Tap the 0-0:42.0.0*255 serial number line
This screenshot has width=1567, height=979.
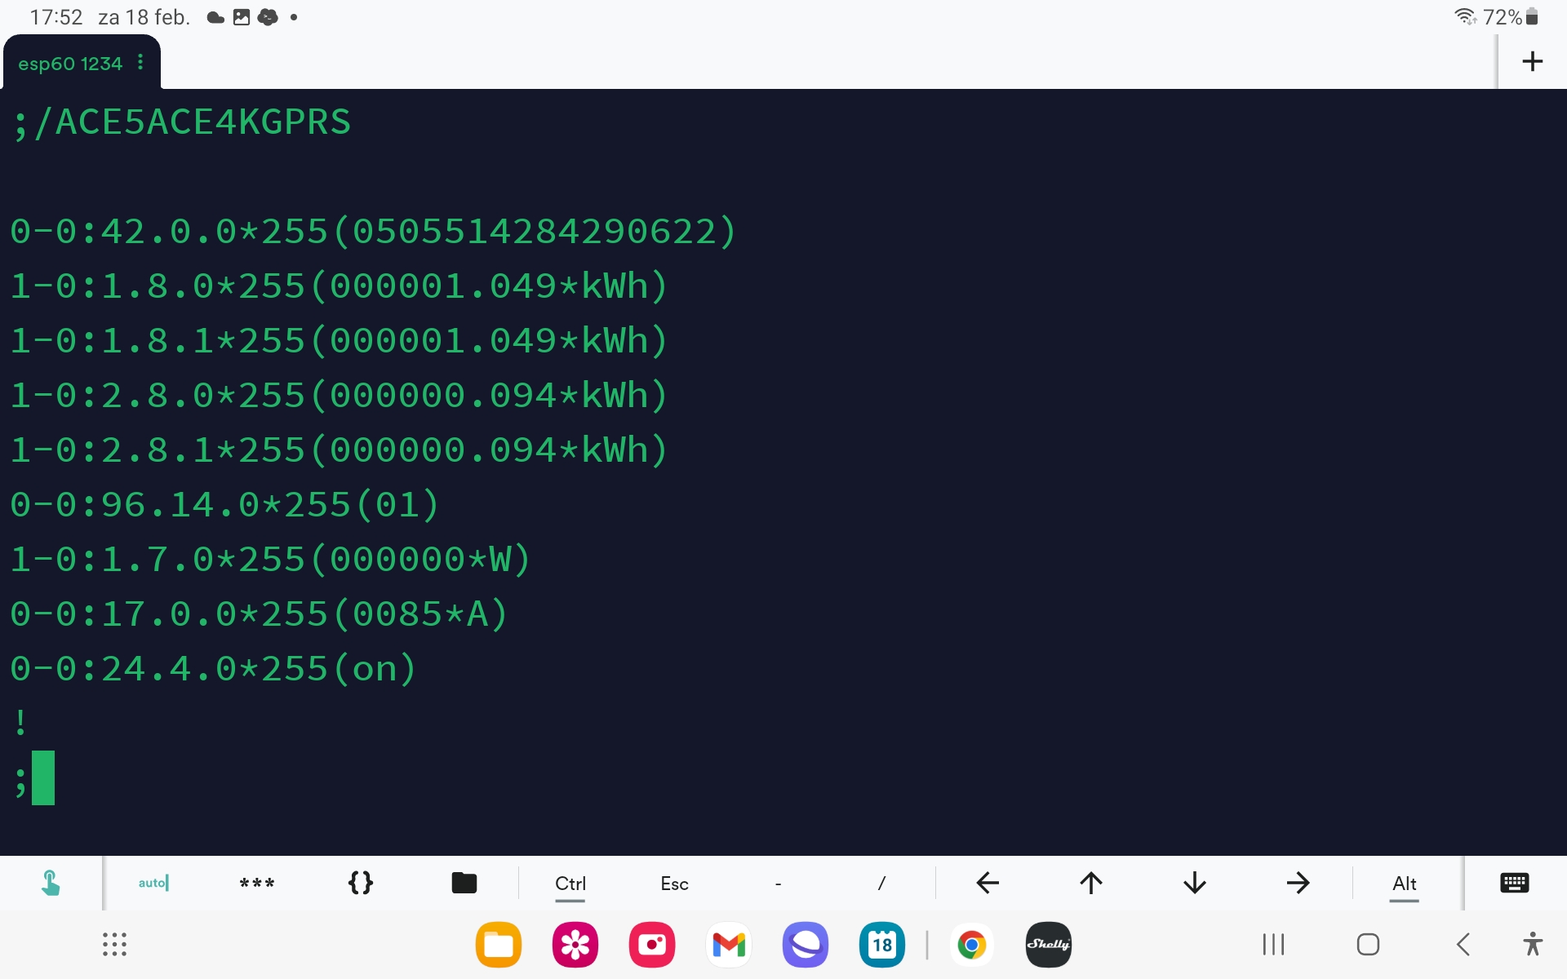click(x=373, y=232)
